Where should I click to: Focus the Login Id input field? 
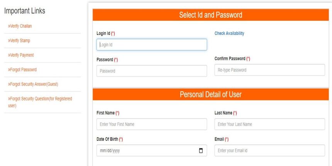click(152, 45)
